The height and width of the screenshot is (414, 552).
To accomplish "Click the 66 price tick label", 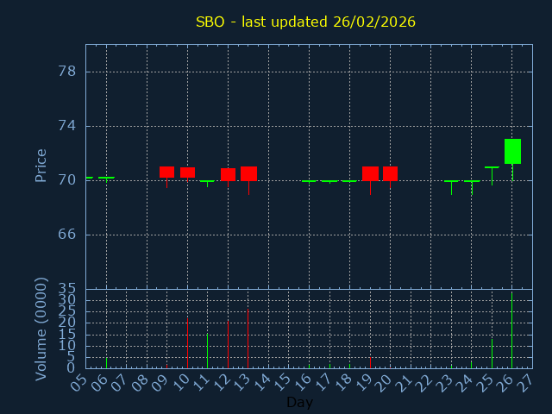I will [x=66, y=235].
